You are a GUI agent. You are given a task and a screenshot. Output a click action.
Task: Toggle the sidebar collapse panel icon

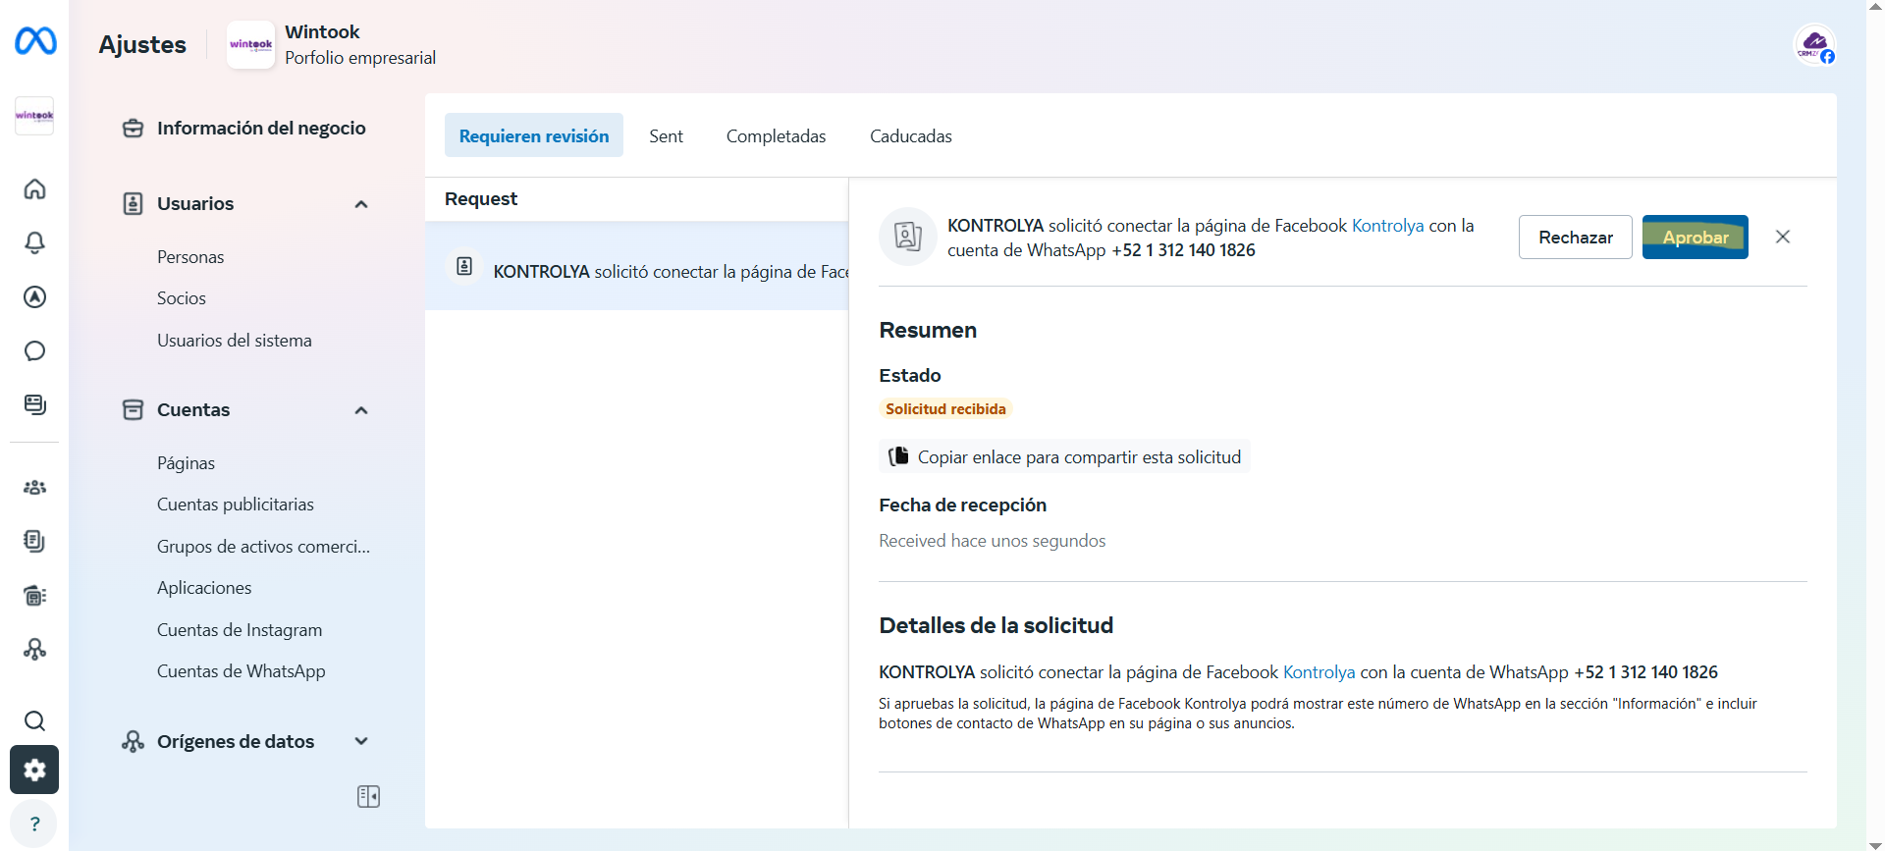point(368,796)
